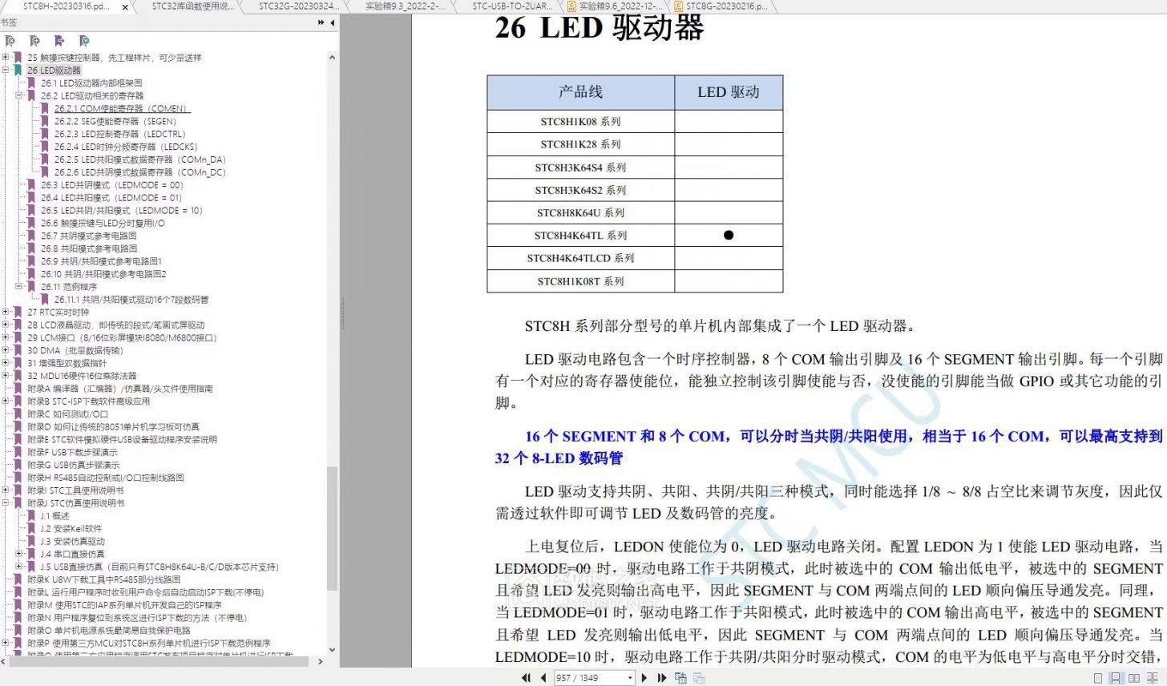
Task: Click the LED 驱动 table header cell
Action: click(x=729, y=92)
